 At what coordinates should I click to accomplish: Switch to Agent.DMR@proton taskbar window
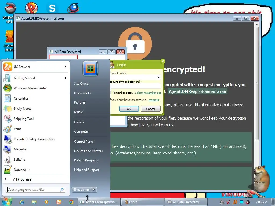pos(99,202)
